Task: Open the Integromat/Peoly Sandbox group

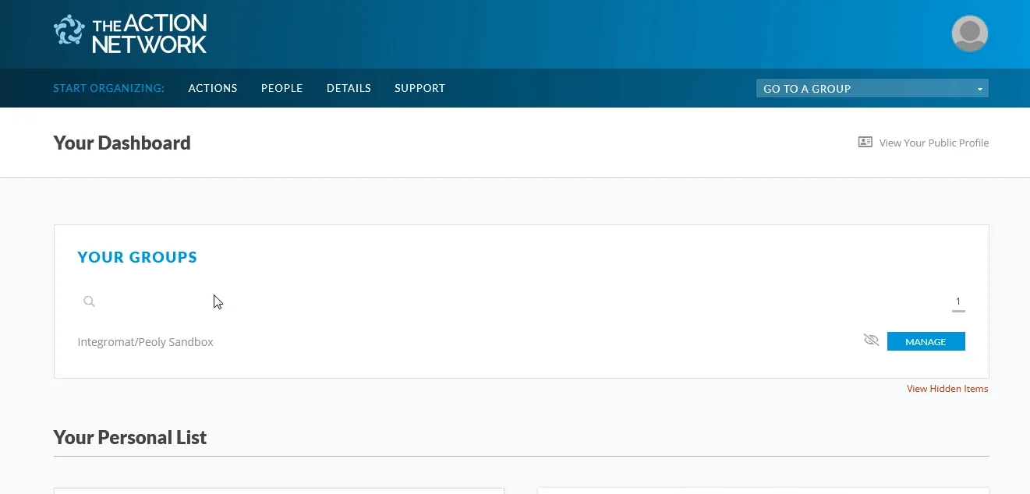Action: (145, 342)
